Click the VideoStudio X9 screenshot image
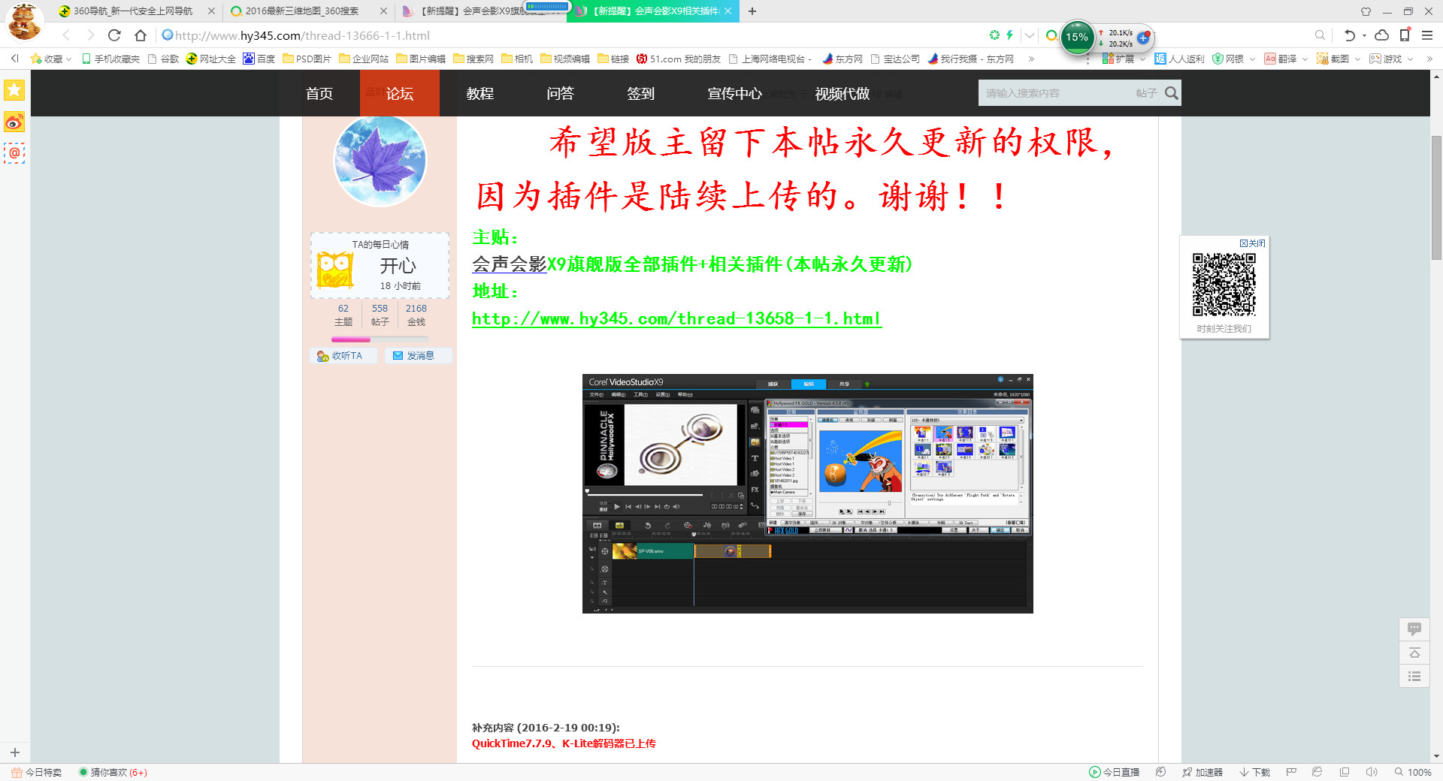This screenshot has width=1443, height=781. 808,493
